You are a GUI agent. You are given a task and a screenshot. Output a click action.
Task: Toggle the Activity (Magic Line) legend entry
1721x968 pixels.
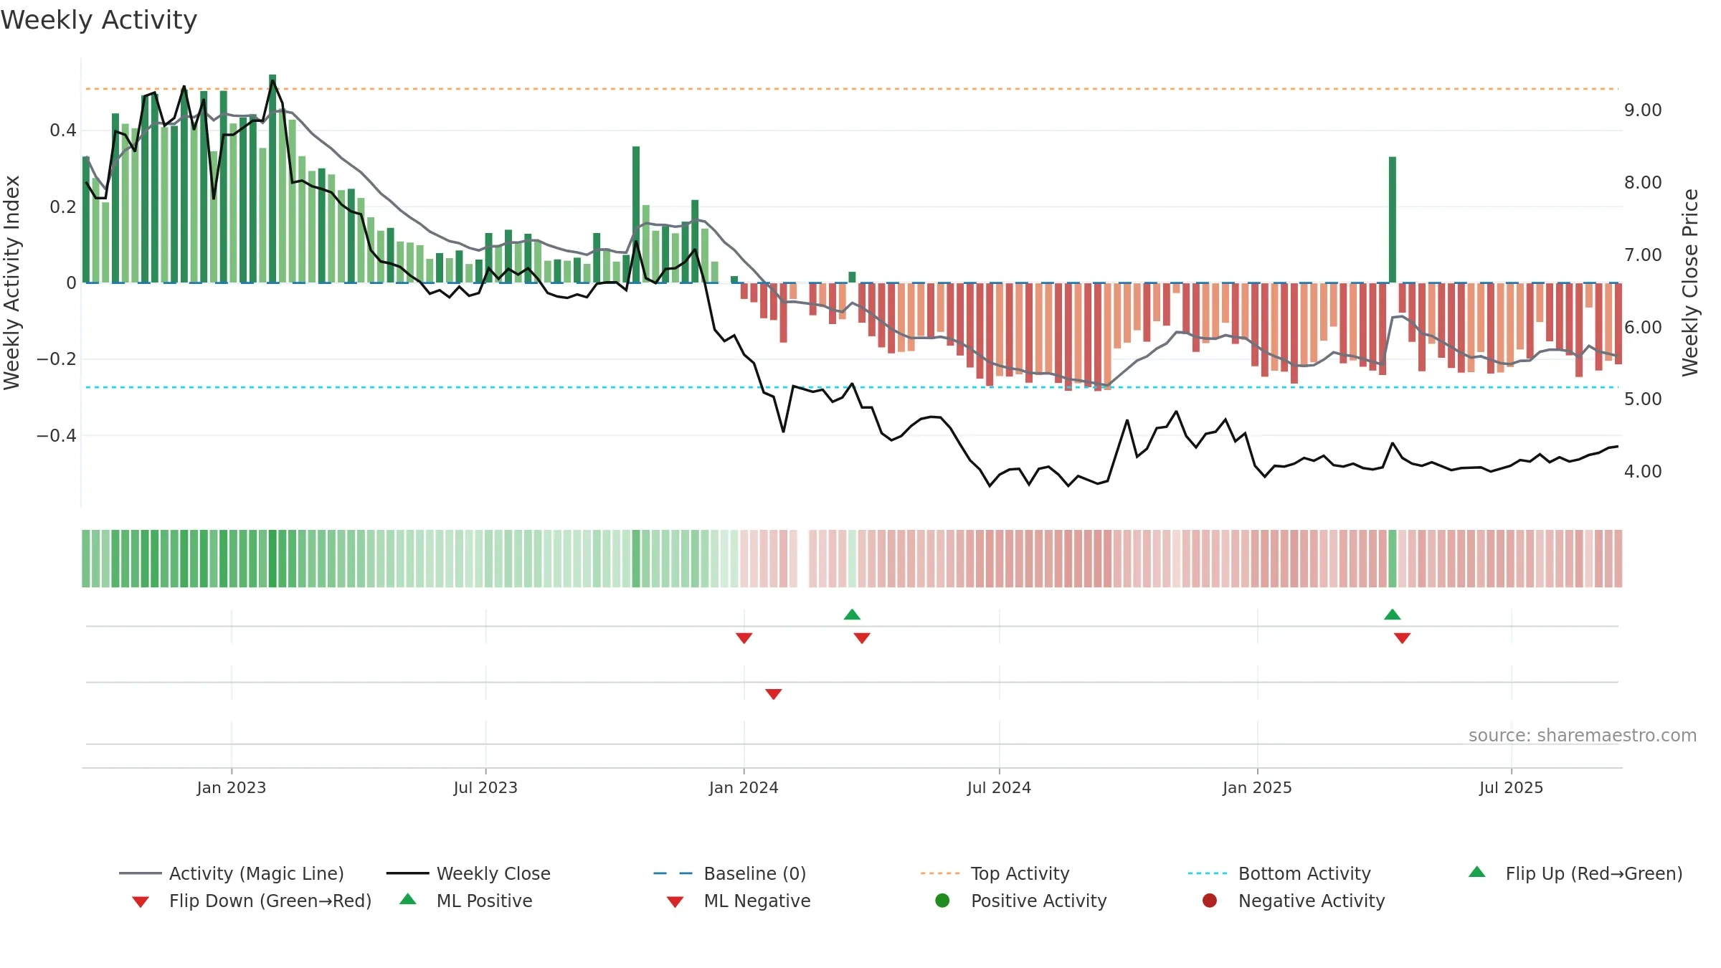tap(232, 873)
